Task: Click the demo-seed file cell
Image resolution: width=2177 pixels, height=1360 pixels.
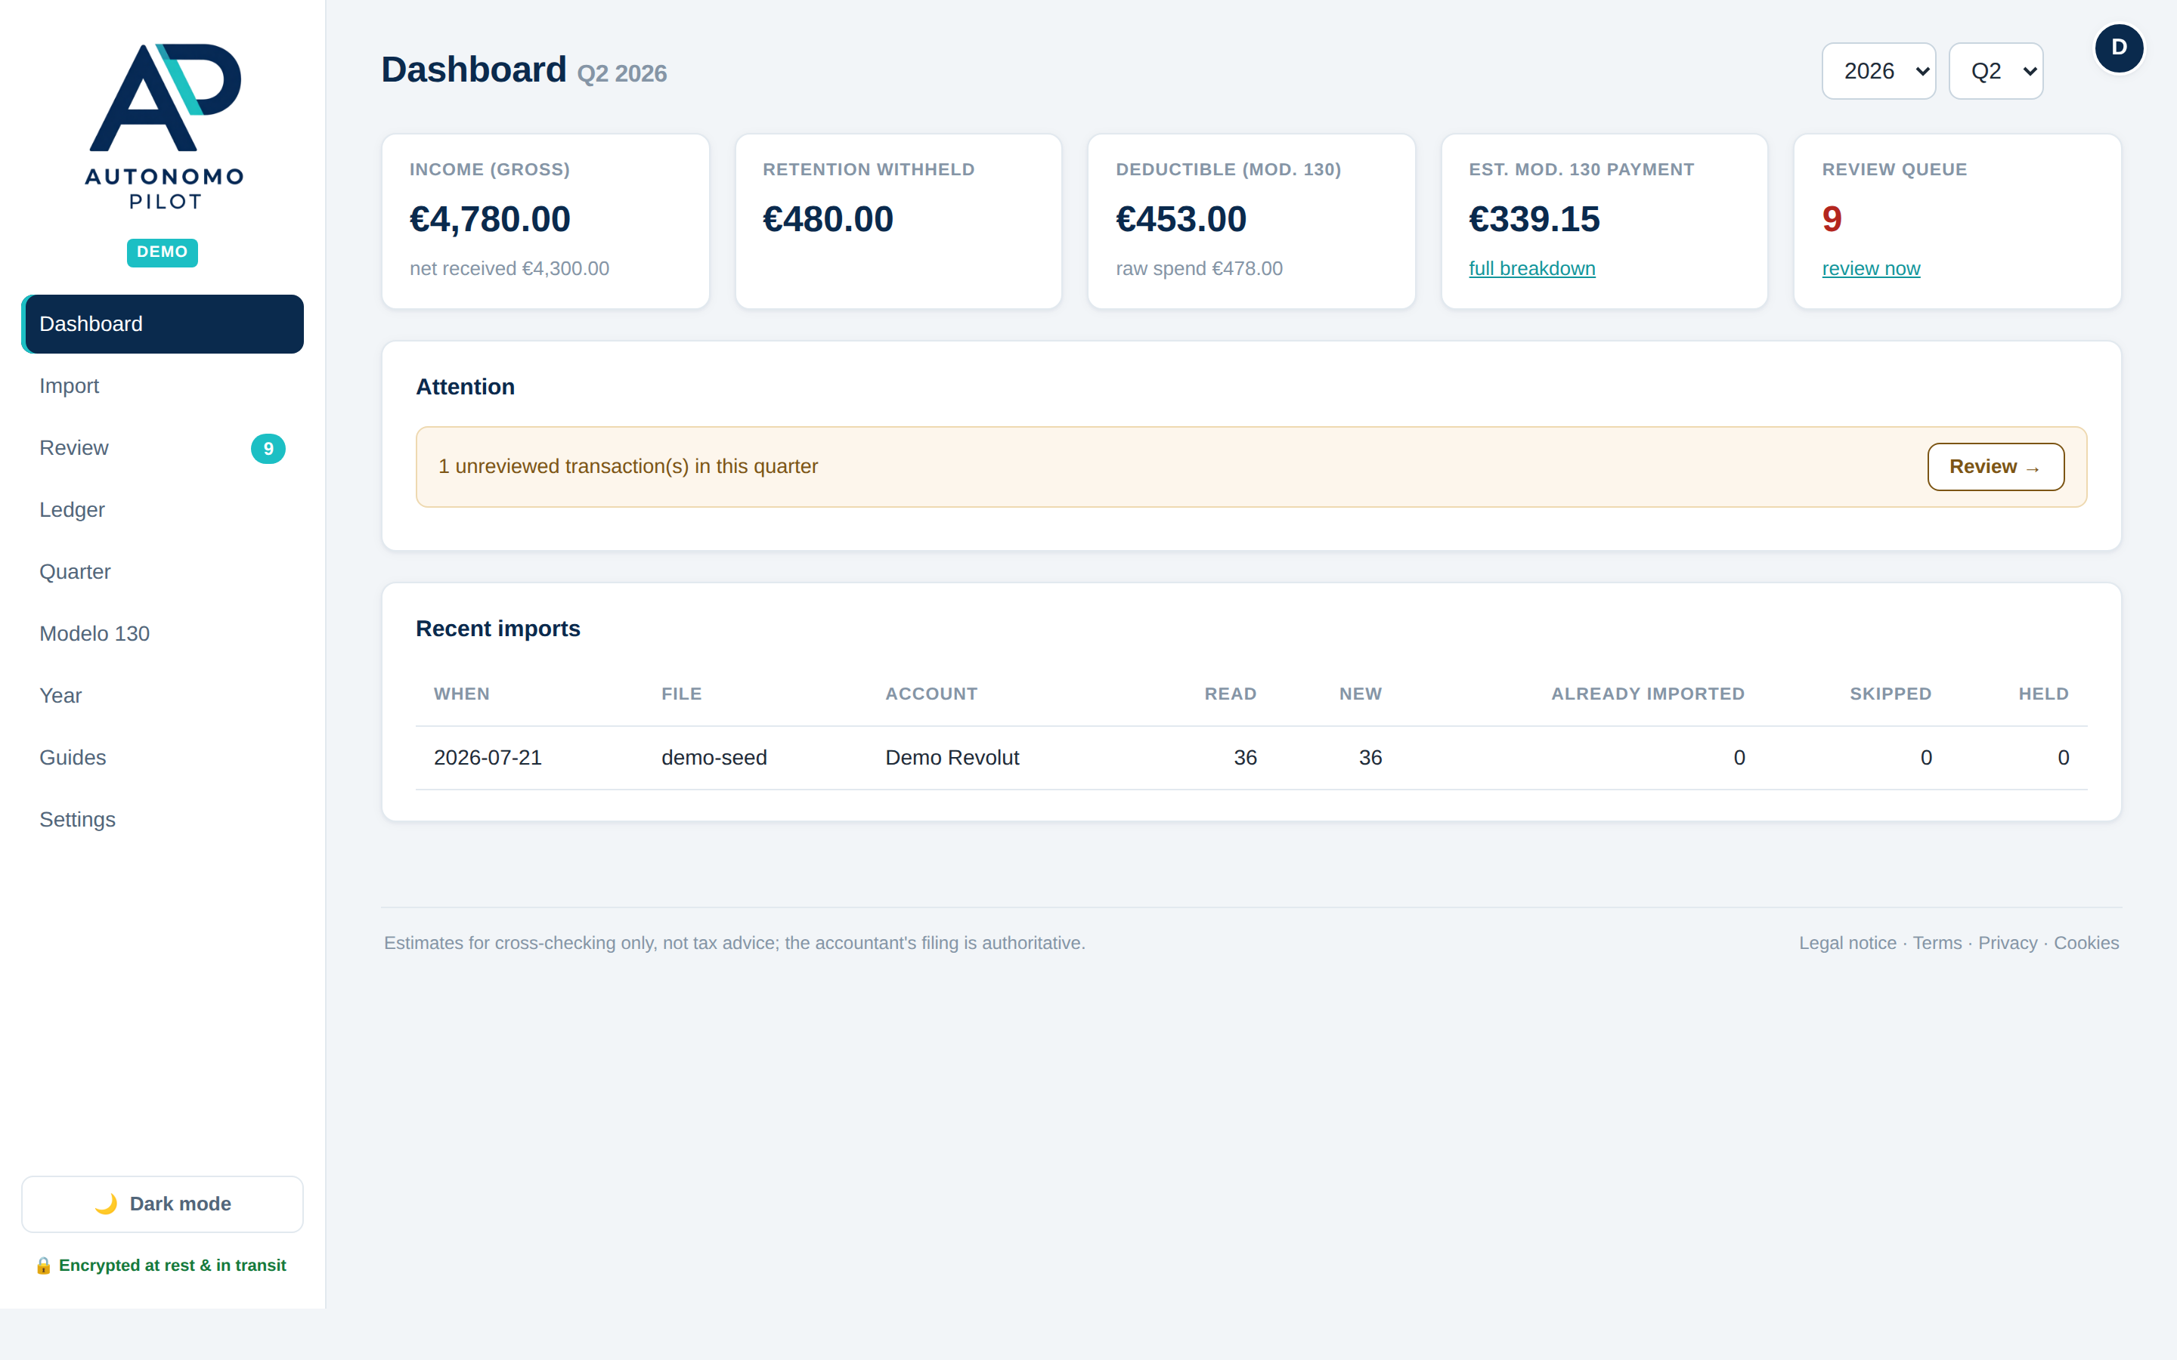Action: coord(714,759)
